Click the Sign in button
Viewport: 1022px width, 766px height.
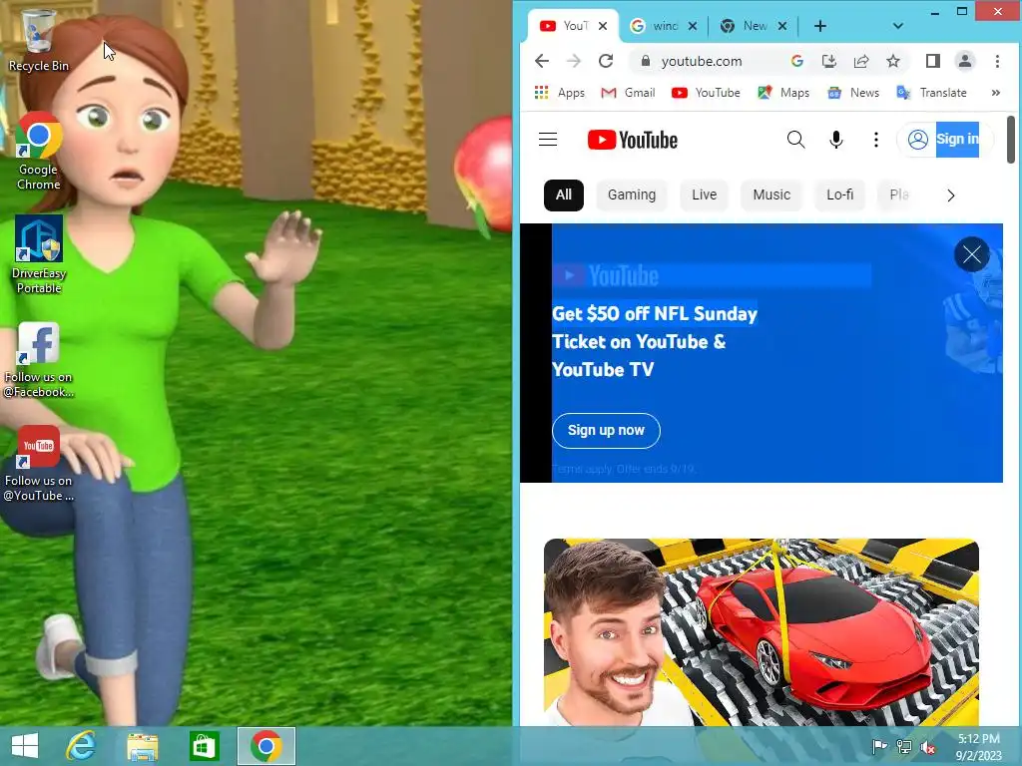(x=945, y=140)
